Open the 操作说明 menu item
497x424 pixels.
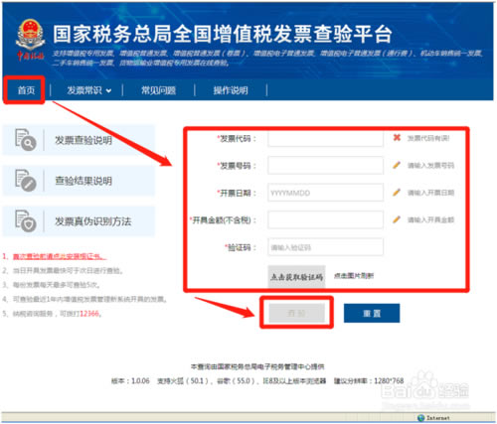point(231,90)
